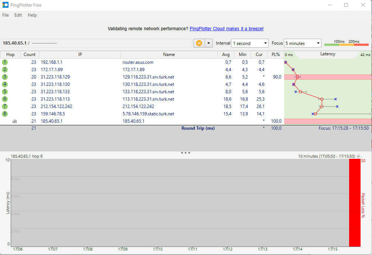Select IP 31.223.118.129 cell
The image size is (372, 255).
click(x=55, y=77)
